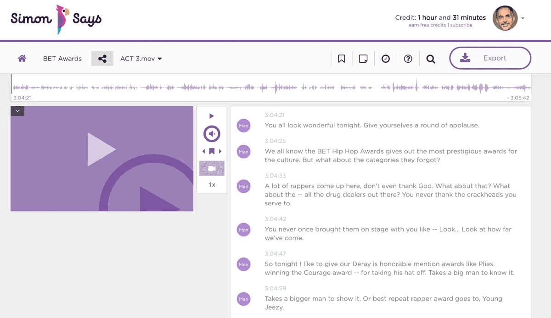The height and width of the screenshot is (318, 551).
Task: Open the notes icon in toolbar
Action: [x=363, y=59]
